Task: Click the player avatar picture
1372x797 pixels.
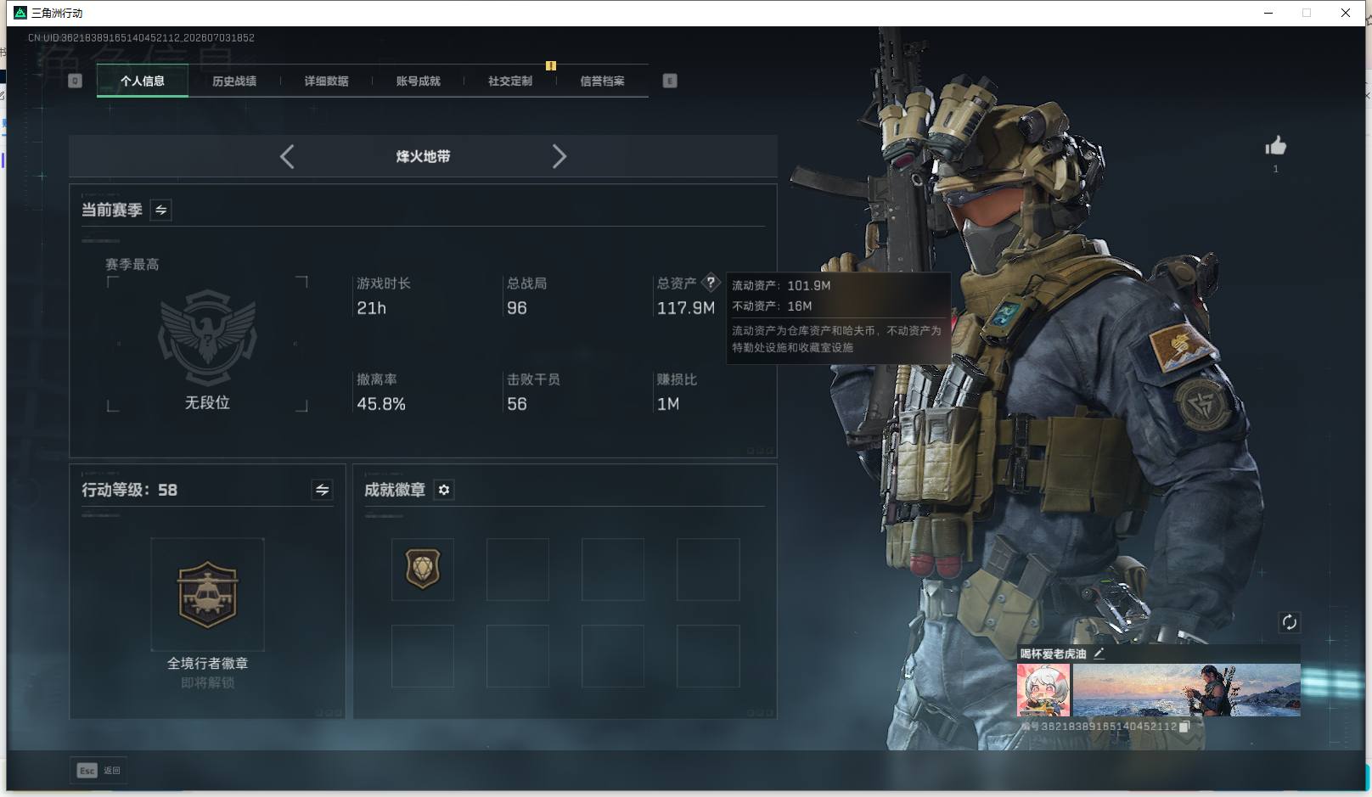Action: [x=1043, y=690]
